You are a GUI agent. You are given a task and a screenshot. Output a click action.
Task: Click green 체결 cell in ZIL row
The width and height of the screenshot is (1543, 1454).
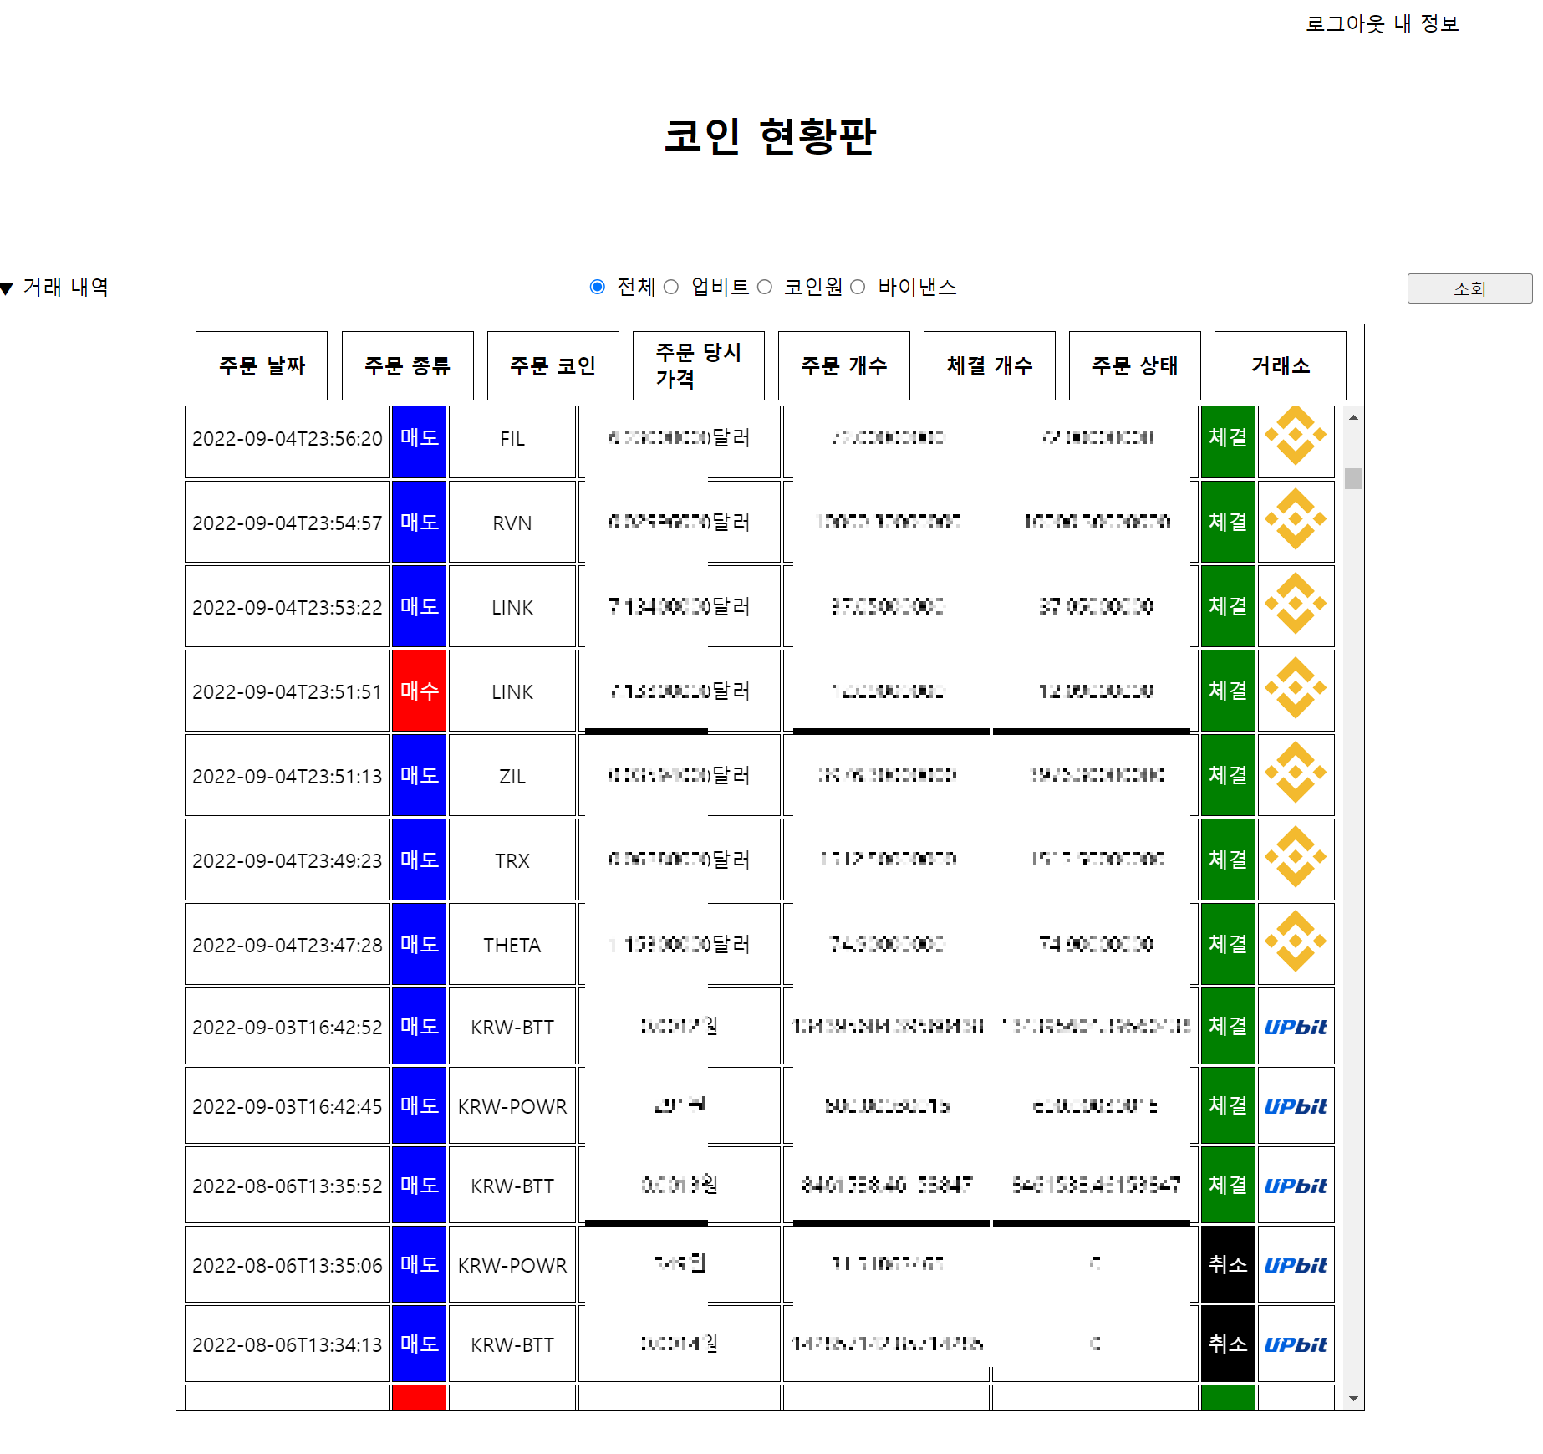tap(1228, 775)
